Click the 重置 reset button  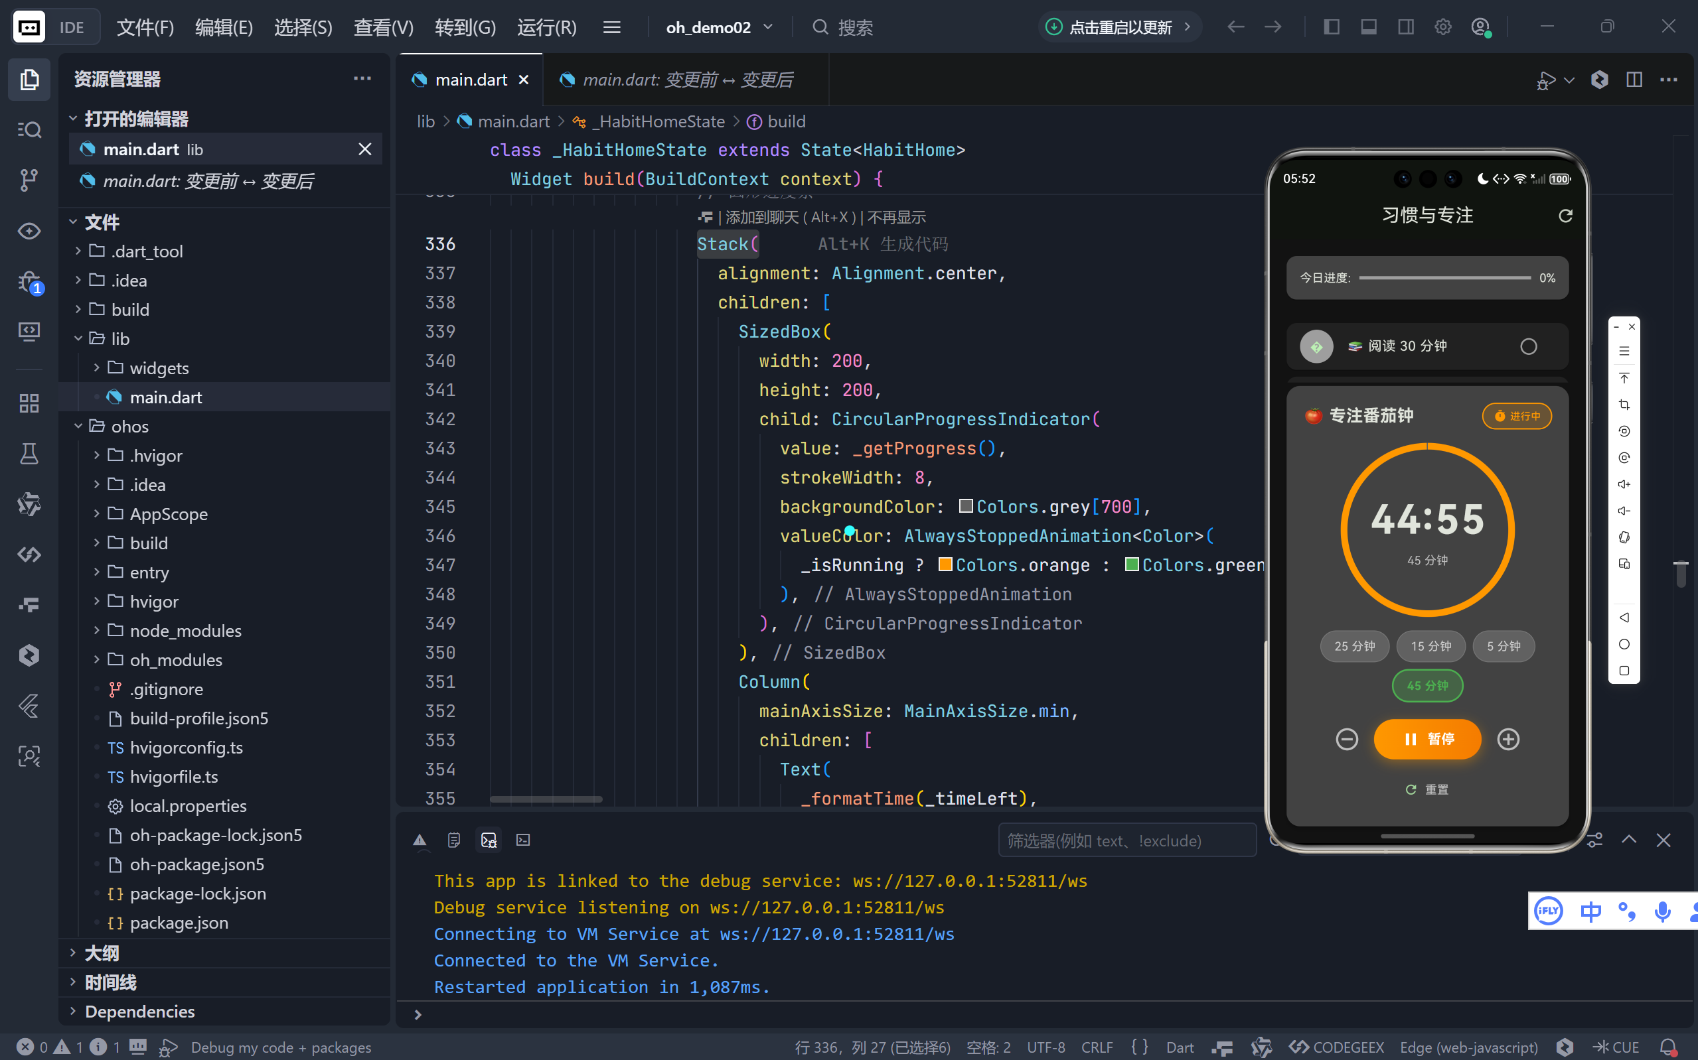click(x=1427, y=789)
